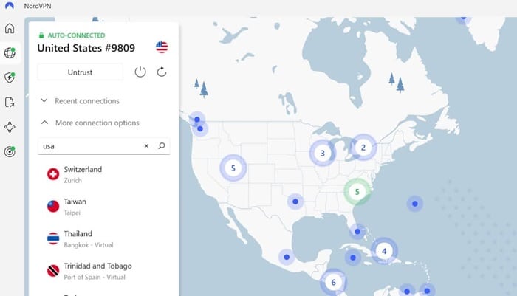Clear the search field with X
Image resolution: width=517 pixels, height=296 pixels.
click(146, 145)
